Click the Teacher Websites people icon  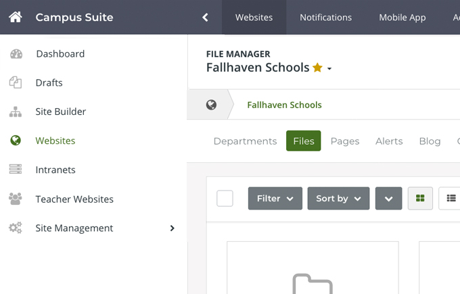click(x=16, y=199)
